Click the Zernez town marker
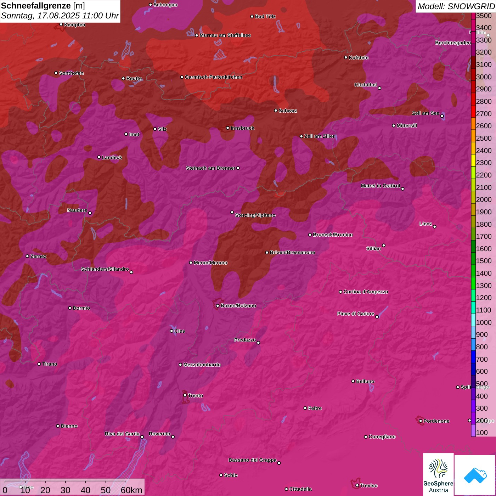 coord(28,256)
